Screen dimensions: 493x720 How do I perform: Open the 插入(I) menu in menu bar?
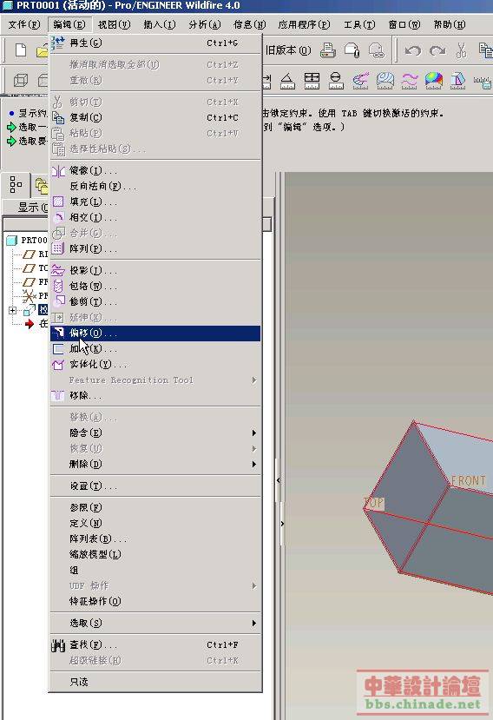tap(160, 24)
